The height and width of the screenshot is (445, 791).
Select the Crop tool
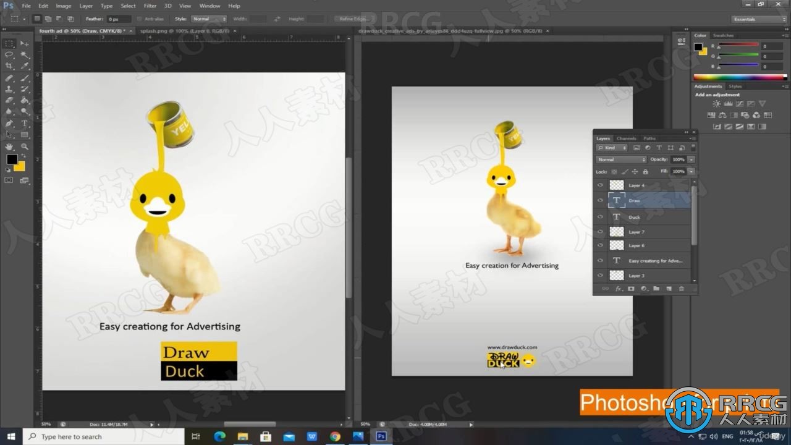coord(9,66)
